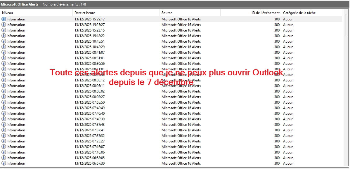Click the Source column header
This screenshot has width=350, height=169.
point(167,13)
